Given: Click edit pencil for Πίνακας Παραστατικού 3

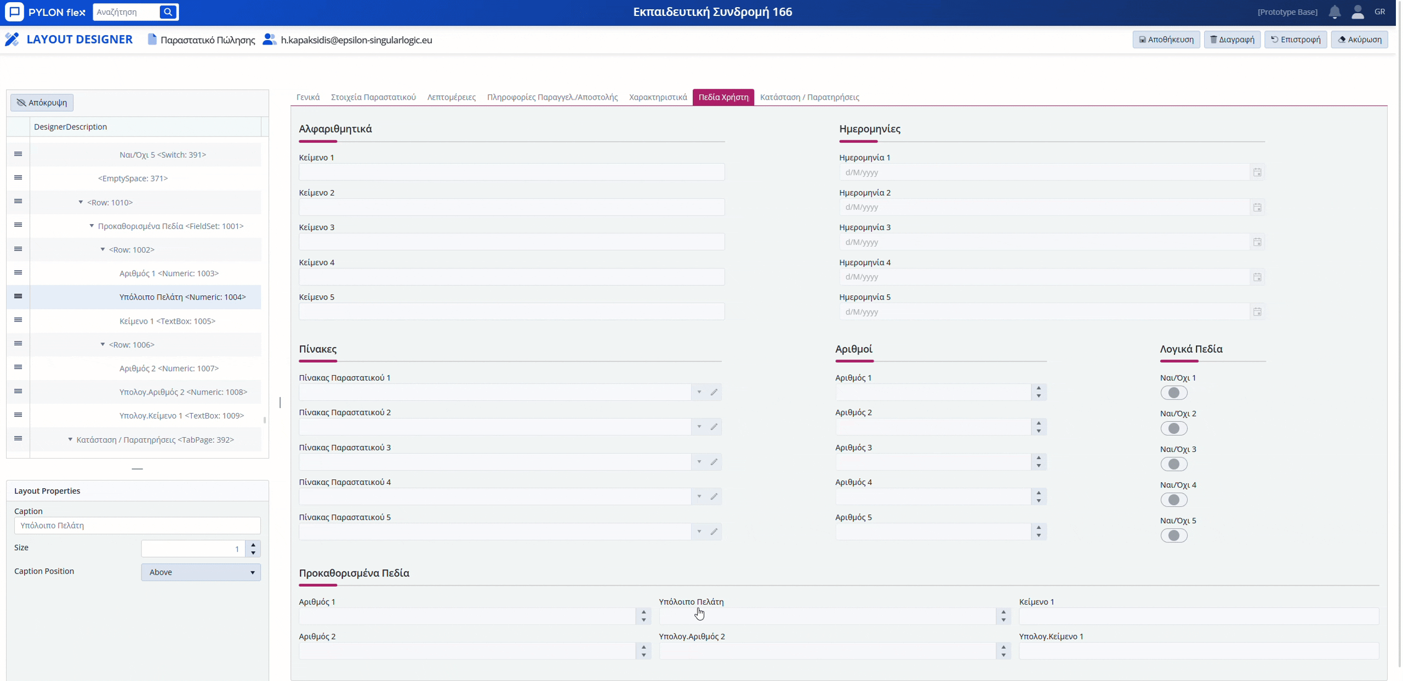Looking at the screenshot, I should coord(714,462).
